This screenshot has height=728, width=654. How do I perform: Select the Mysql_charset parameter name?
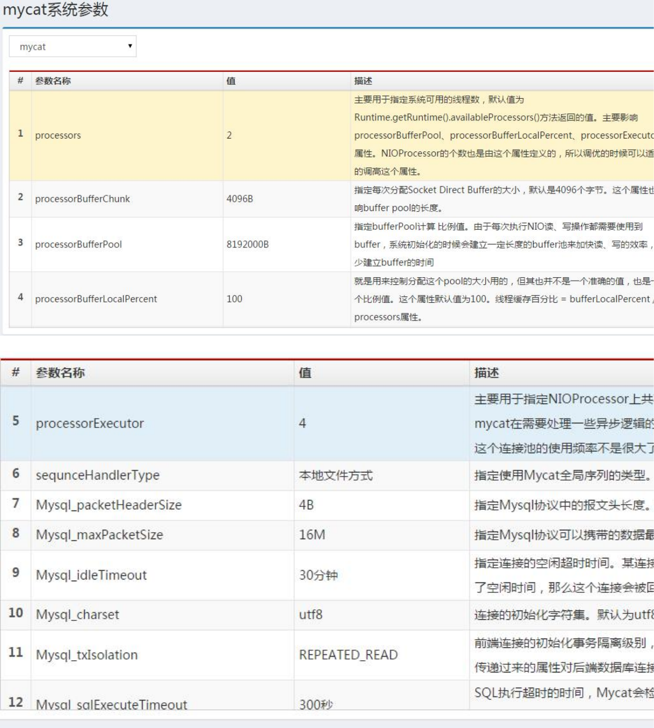77,615
